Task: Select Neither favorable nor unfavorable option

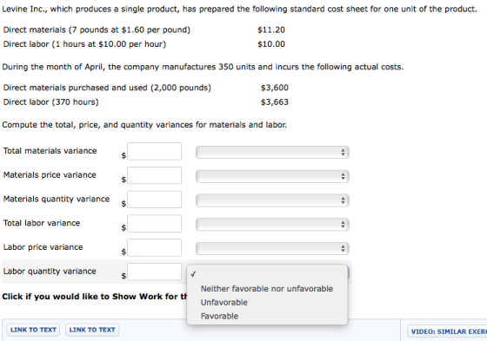Action: coord(267,289)
